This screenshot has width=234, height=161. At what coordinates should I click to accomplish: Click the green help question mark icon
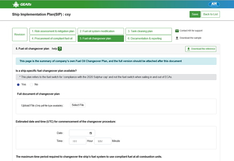pos(60,49)
